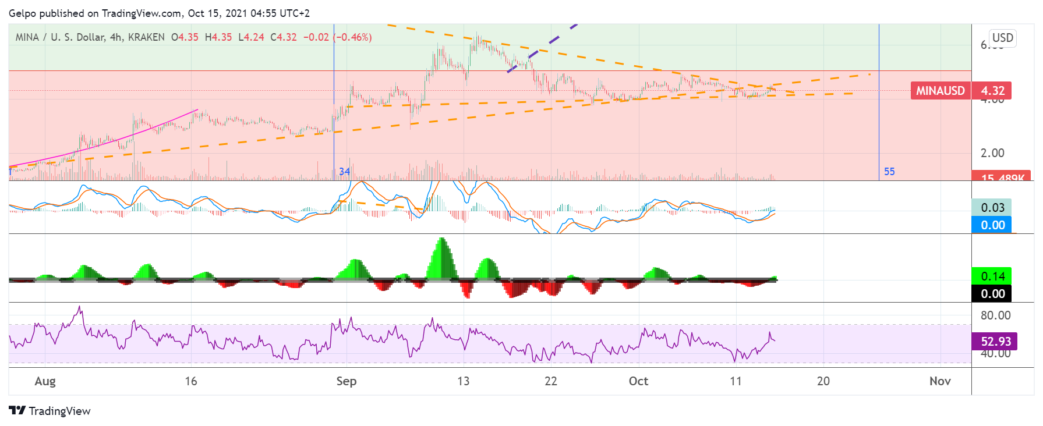The width and height of the screenshot is (1043, 426).
Task: Click the TradingView logo icon
Action: click(17, 411)
